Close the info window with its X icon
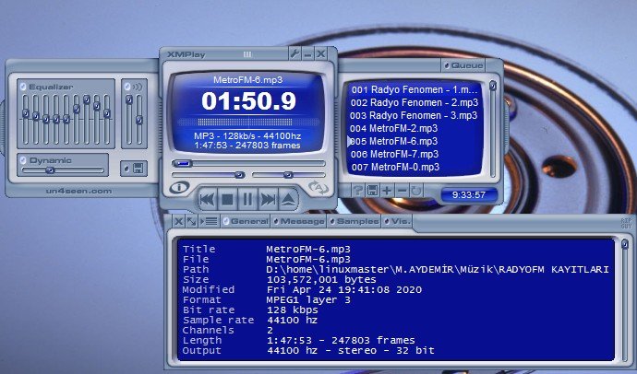Viewport: 637px width, 374px height. click(x=178, y=221)
